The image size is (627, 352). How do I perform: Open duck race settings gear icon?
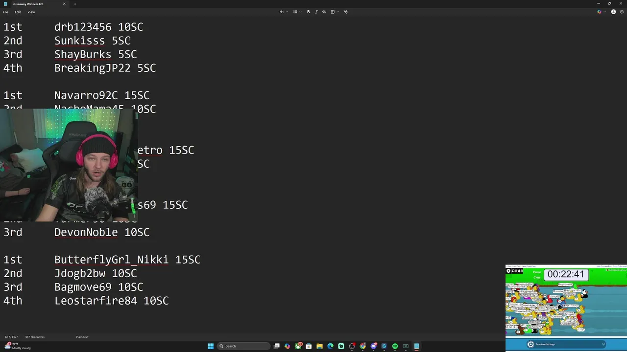(508, 271)
